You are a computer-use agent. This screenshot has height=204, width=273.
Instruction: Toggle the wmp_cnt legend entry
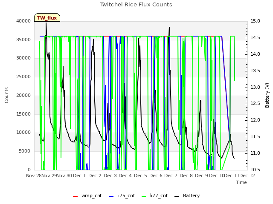(87, 195)
